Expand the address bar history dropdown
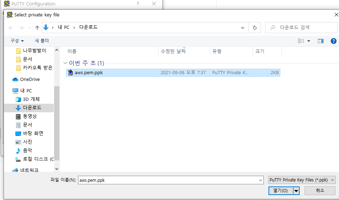Viewport: 339px width, 200px height. [243, 27]
